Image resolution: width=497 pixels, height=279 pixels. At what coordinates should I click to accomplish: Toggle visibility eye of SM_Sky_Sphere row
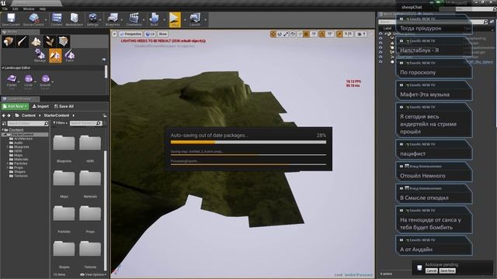click(381, 62)
